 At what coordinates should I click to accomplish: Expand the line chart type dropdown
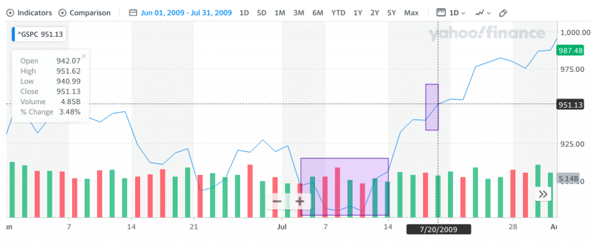click(x=482, y=13)
